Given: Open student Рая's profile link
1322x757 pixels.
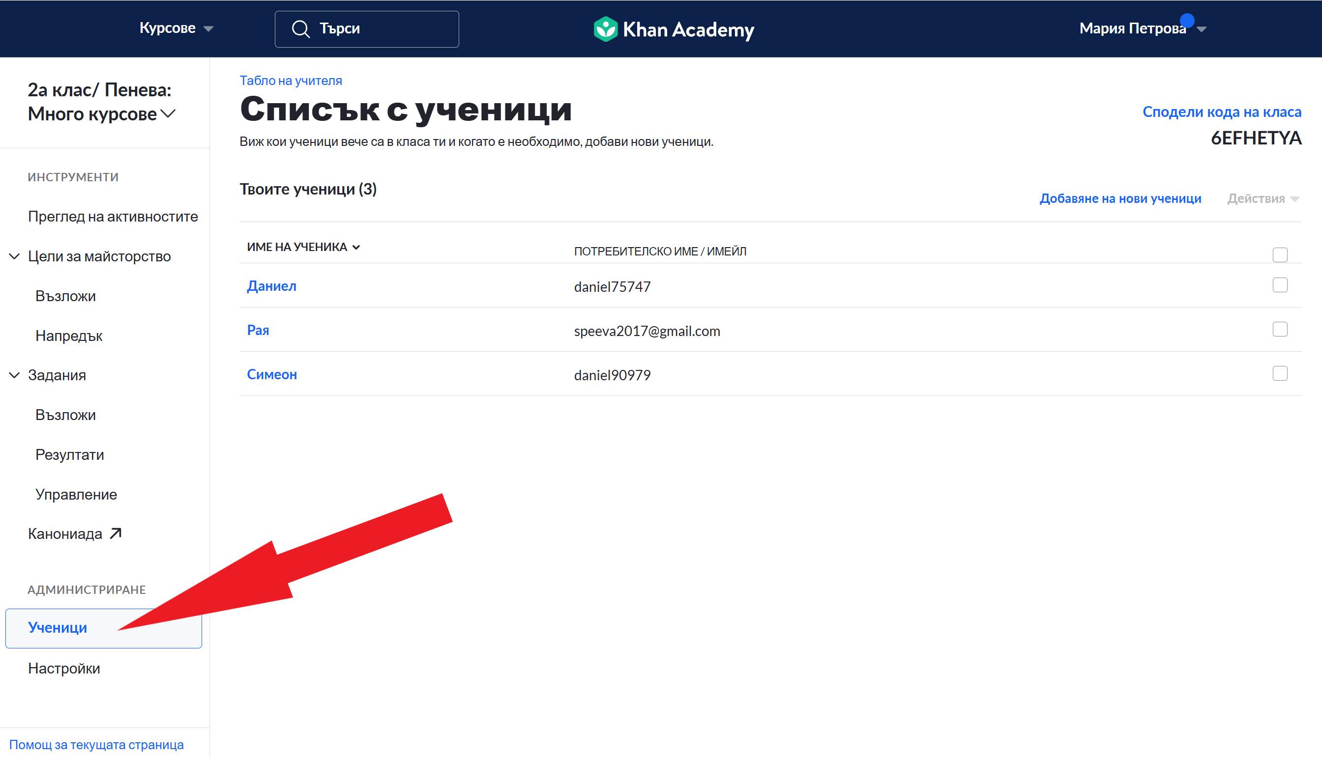Looking at the screenshot, I should click(x=258, y=330).
